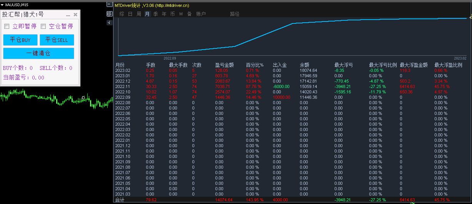Click the 最大浮亏 column header

344,65
